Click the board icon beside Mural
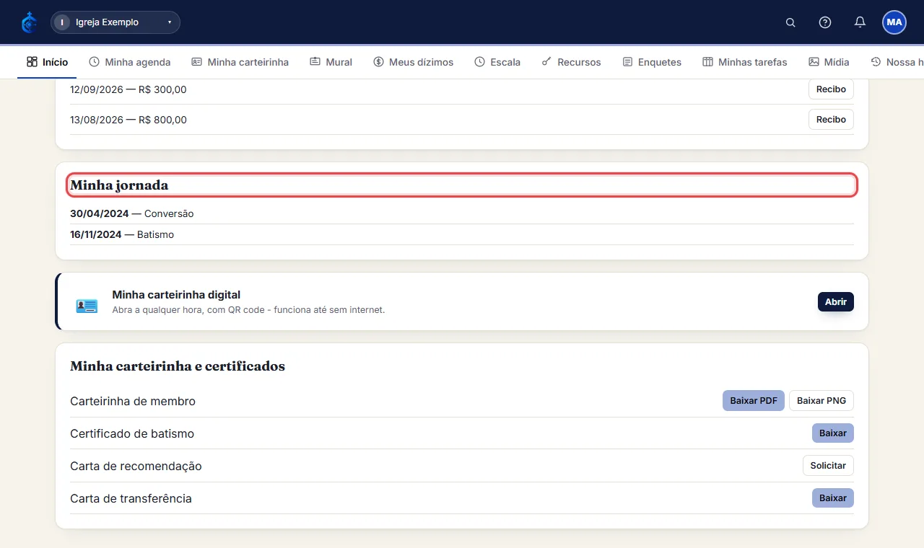The width and height of the screenshot is (924, 548). pos(315,62)
